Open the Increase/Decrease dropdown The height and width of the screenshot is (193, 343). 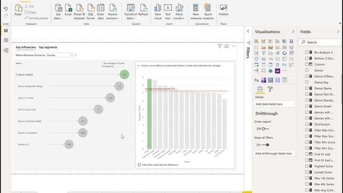[x=60, y=55]
